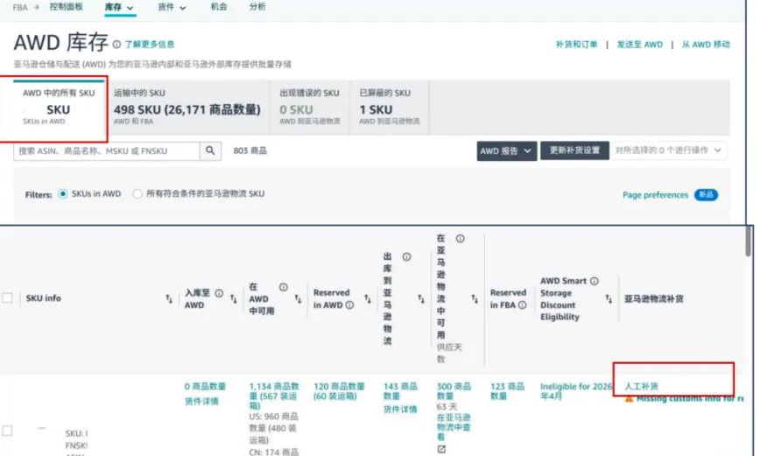760x456 pixels.
Task: Click the 更新补货设置 button
Action: coord(574,151)
